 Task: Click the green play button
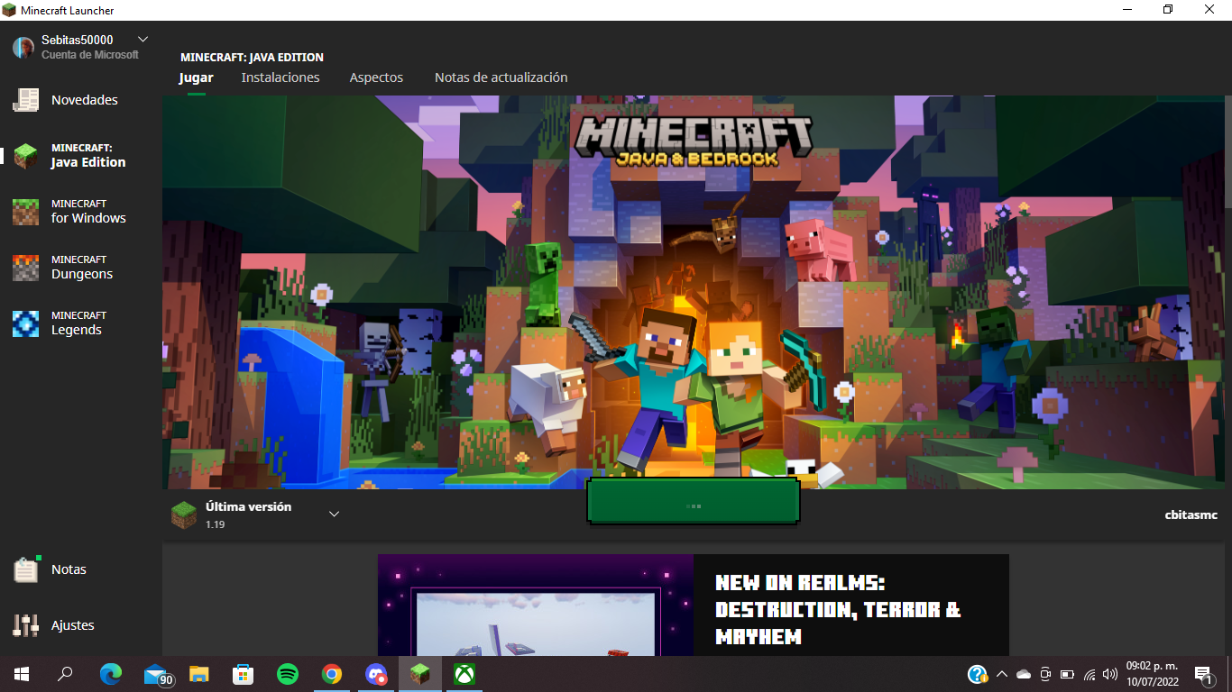coord(693,502)
